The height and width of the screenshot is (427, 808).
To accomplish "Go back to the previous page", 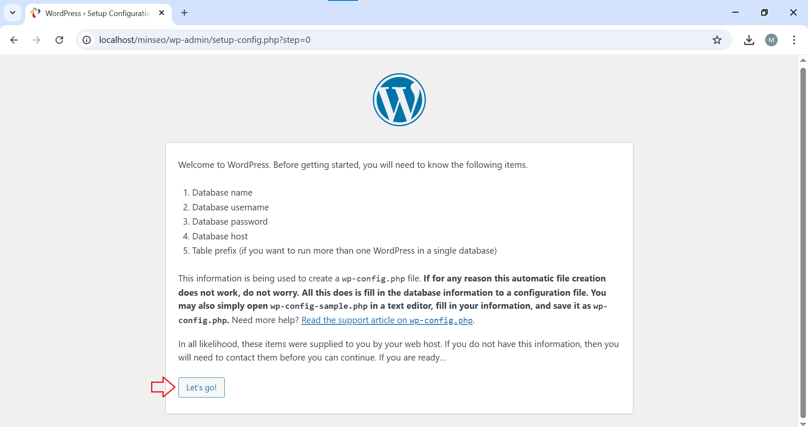I will click(x=14, y=40).
